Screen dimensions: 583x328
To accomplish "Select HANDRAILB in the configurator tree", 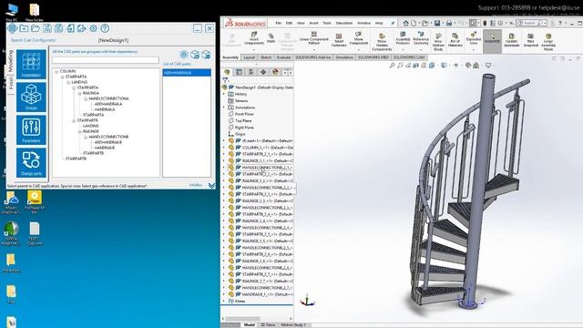I will click(105, 148).
